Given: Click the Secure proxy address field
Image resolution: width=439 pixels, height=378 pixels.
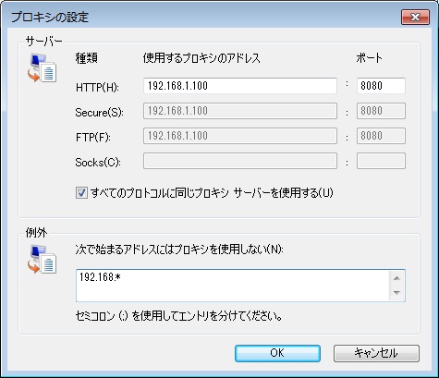Looking at the screenshot, I should pyautogui.click(x=240, y=111).
